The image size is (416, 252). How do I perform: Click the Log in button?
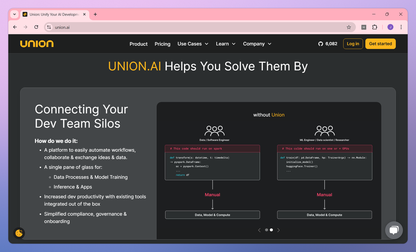[353, 44]
